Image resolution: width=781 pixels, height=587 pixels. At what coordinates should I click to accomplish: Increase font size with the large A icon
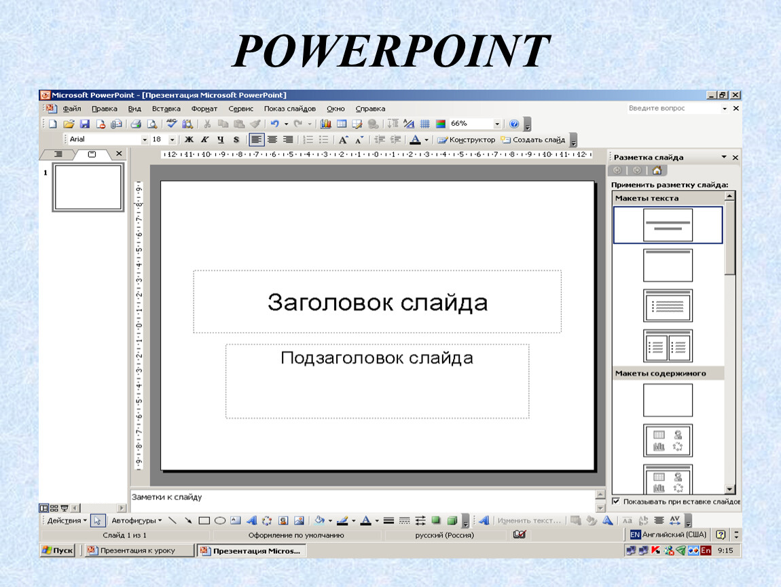pos(343,140)
